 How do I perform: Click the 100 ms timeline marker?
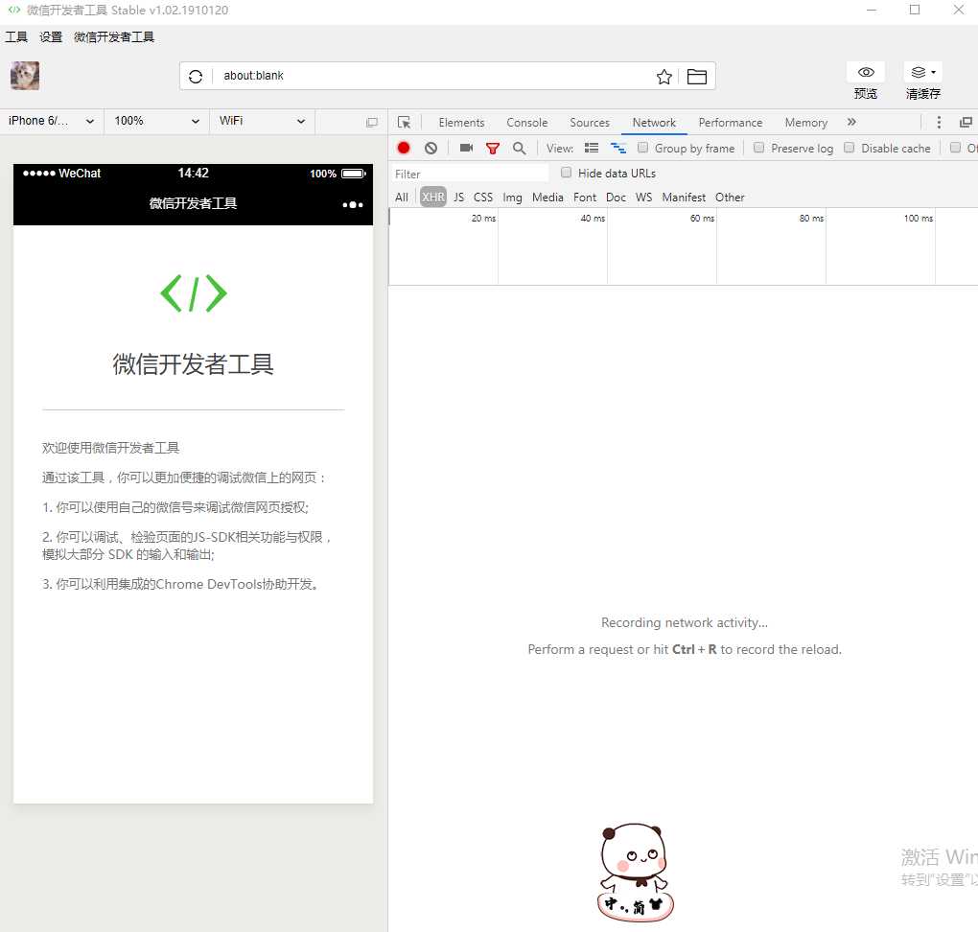[x=919, y=219]
